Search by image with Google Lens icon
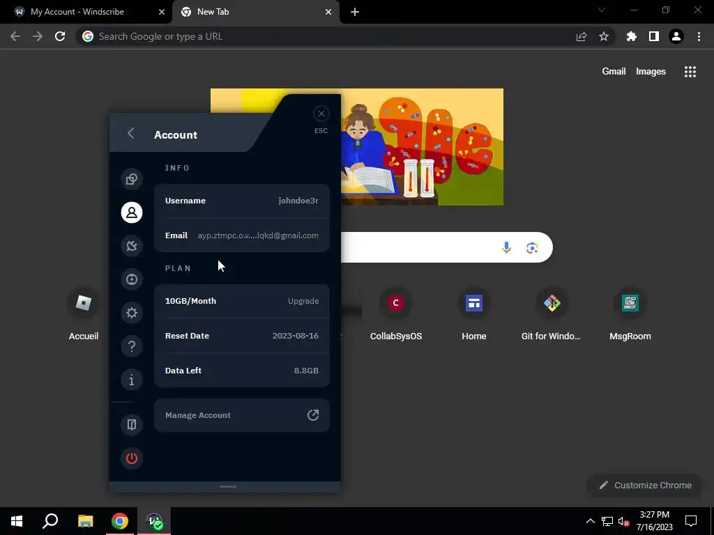714x535 pixels. click(532, 247)
